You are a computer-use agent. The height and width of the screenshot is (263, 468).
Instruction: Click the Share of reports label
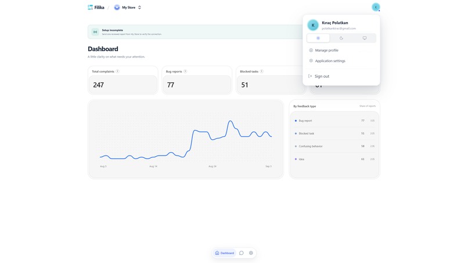[368, 106]
